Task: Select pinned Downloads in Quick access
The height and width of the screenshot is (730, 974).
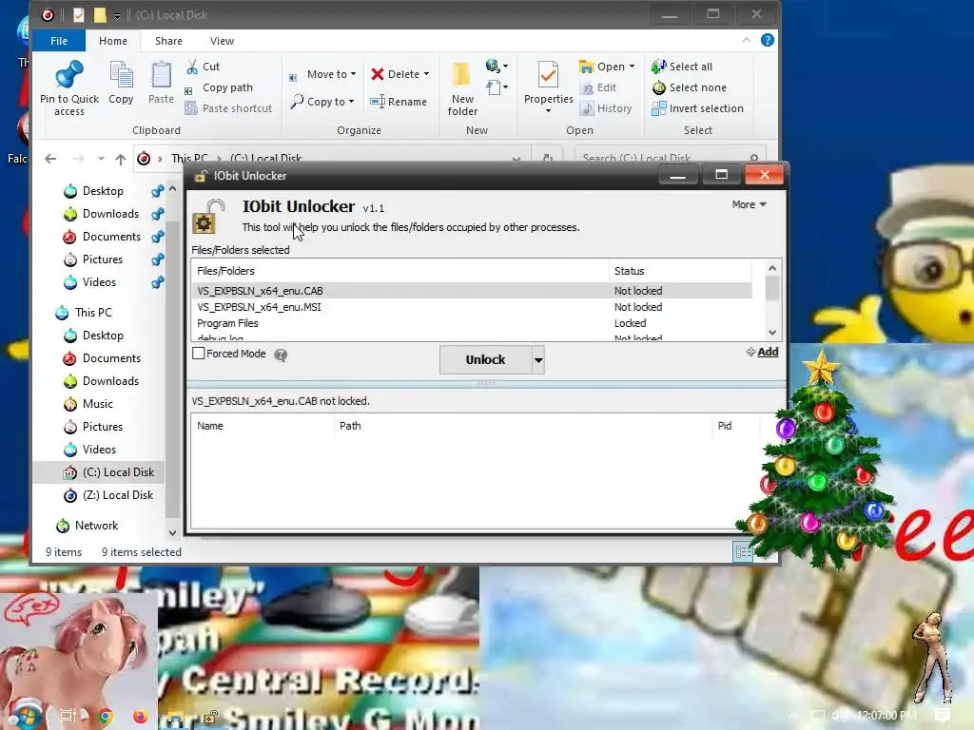Action: pyautogui.click(x=110, y=214)
